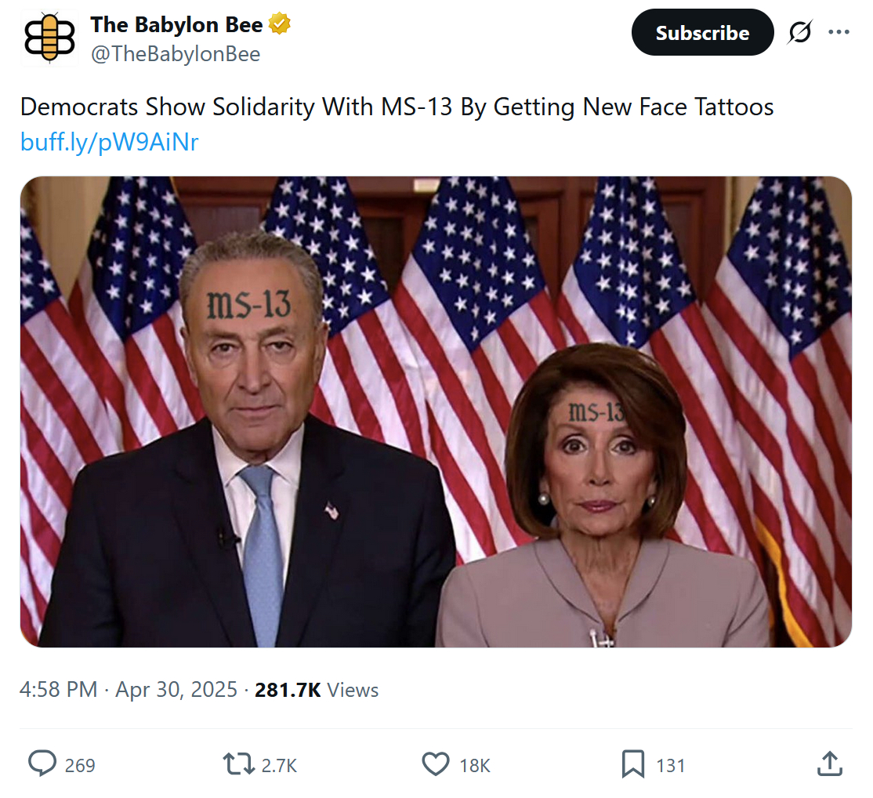This screenshot has width=873, height=798.
Task: Open the Grok explain-post icon
Action: 800,33
